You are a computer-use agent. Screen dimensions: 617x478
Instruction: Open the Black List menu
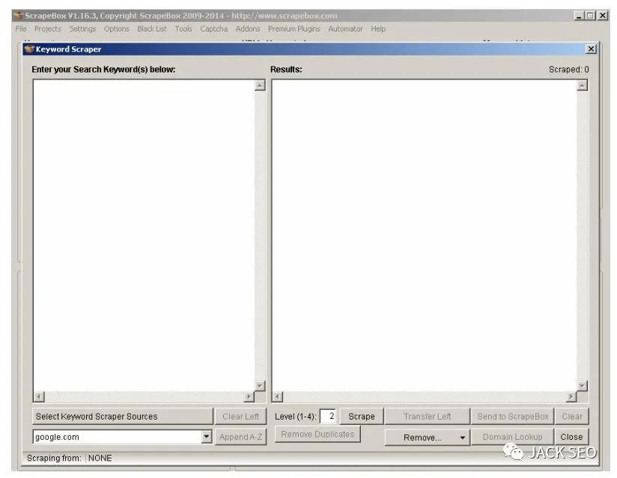coord(152,28)
